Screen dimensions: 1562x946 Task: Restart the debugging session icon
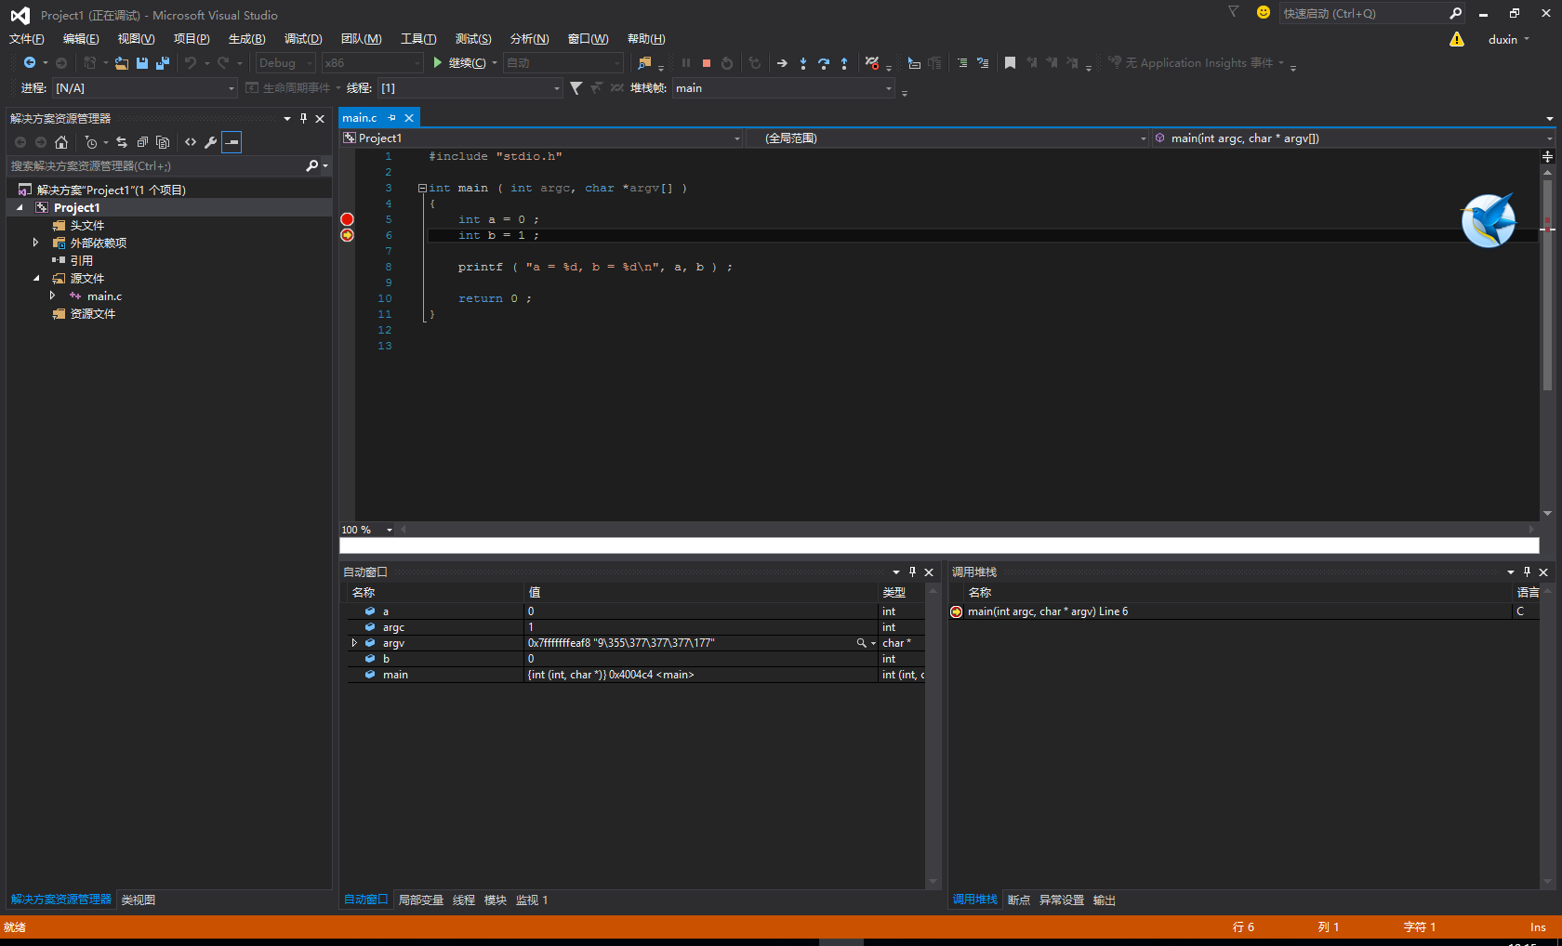[727, 63]
